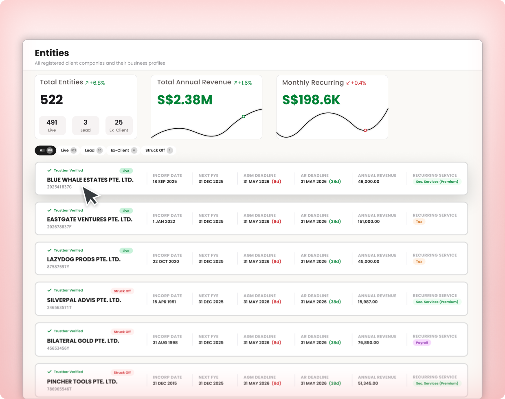This screenshot has width=505, height=399.
Task: Click the Tax tag on Lazydog Prods row
Action: [419, 261]
